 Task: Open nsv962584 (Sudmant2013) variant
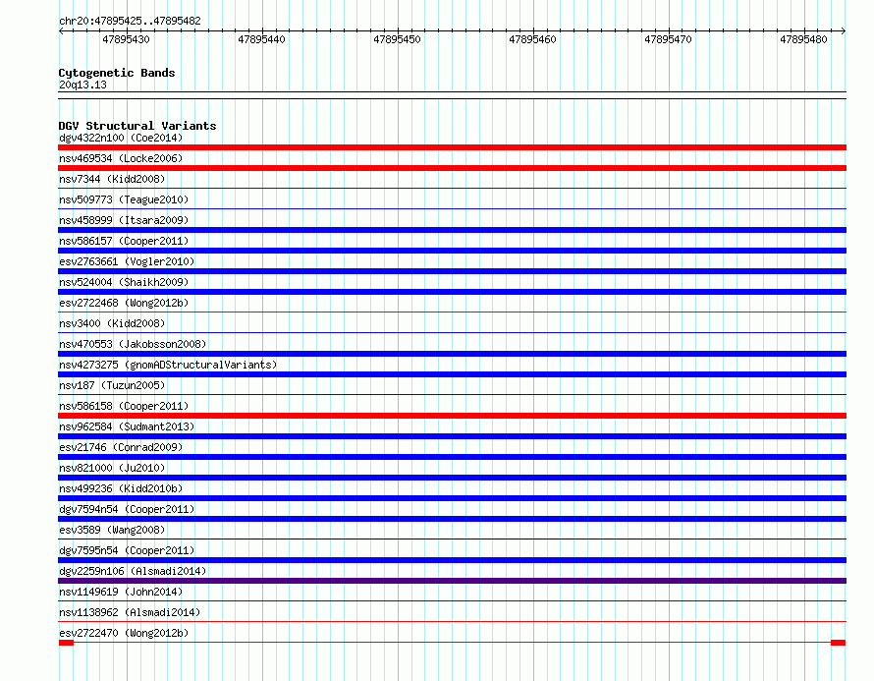point(127,426)
